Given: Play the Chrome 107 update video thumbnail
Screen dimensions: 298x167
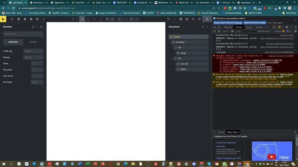Looking at the screenshot, I should pos(272,157).
